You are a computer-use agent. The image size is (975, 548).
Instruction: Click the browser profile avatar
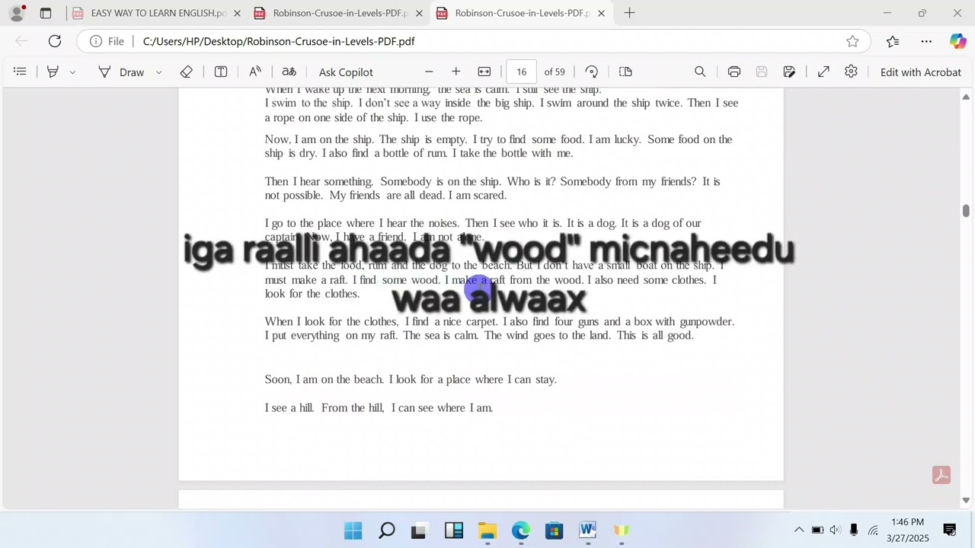[17, 13]
